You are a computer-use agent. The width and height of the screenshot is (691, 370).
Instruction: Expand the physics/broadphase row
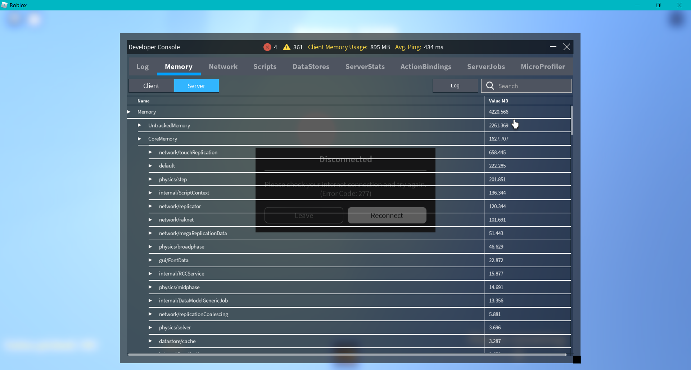tap(150, 246)
